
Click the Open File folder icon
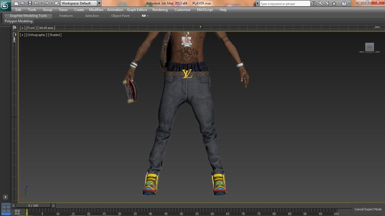pyautogui.click(x=23, y=3)
